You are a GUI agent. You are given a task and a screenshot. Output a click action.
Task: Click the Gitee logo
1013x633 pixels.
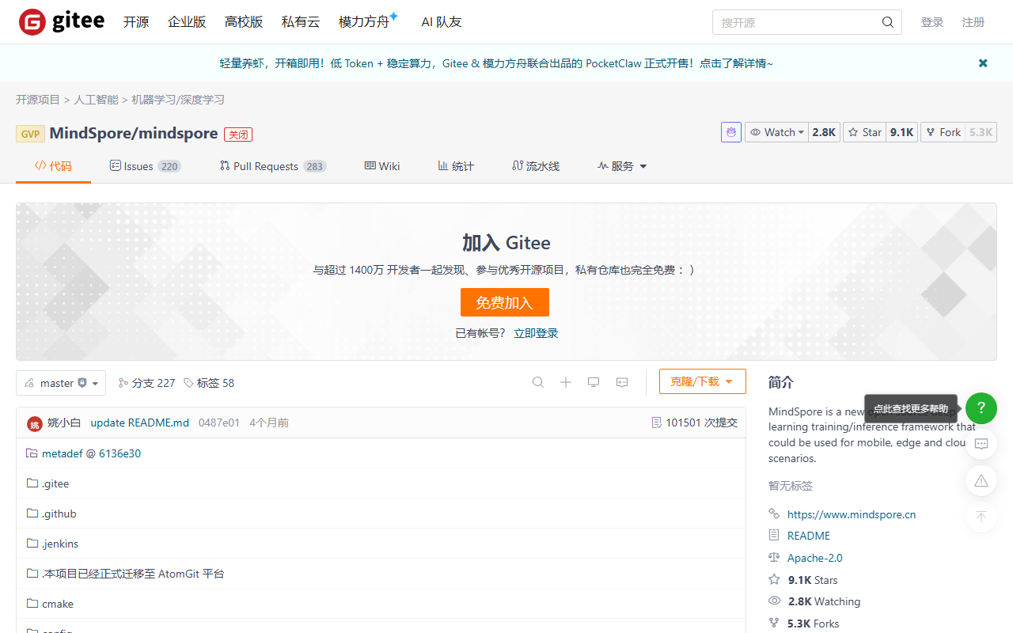pos(62,22)
